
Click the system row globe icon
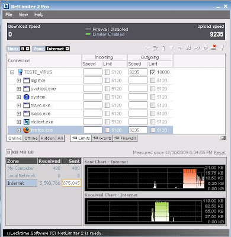pos(26,97)
